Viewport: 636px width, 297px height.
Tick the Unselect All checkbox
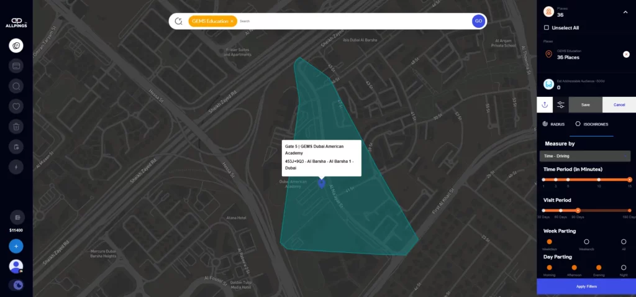547,27
